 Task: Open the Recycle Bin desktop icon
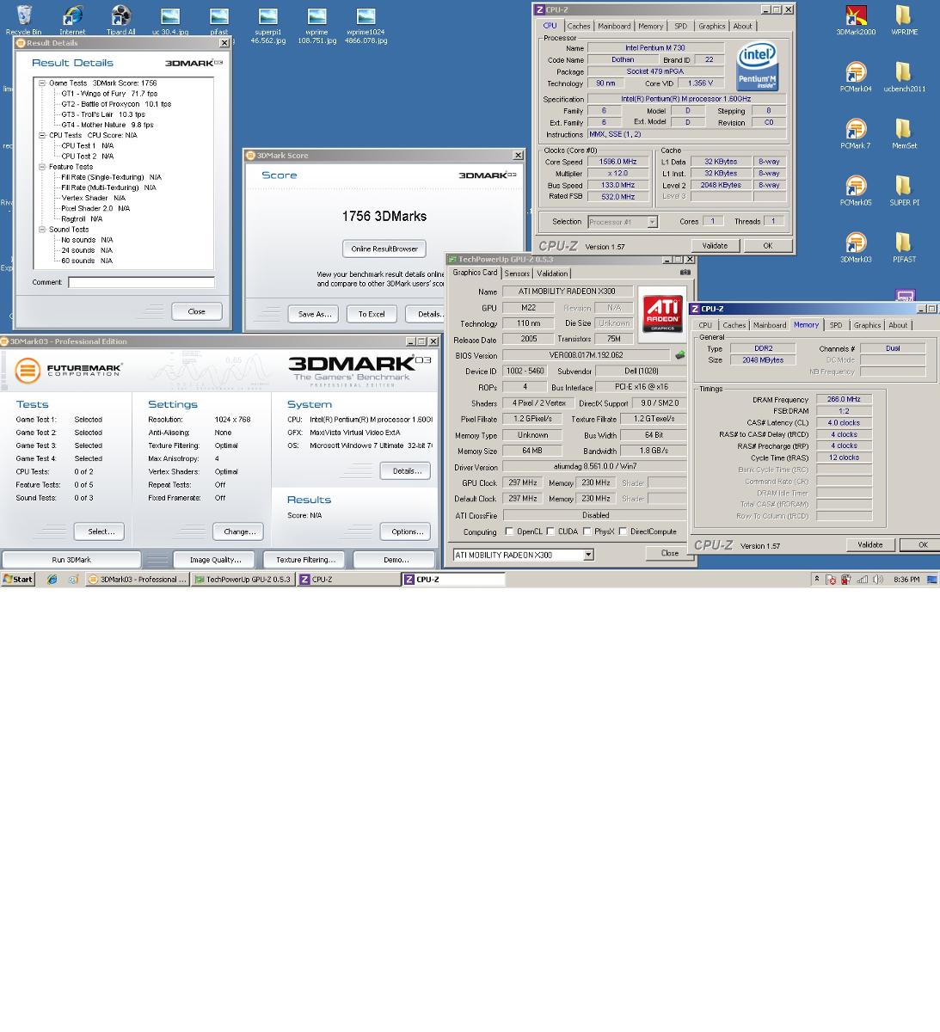[23, 20]
